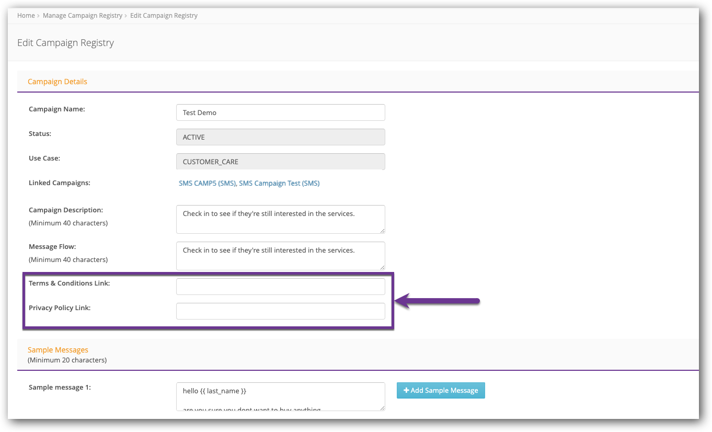Click the Campaign Name input field

pyautogui.click(x=280, y=112)
